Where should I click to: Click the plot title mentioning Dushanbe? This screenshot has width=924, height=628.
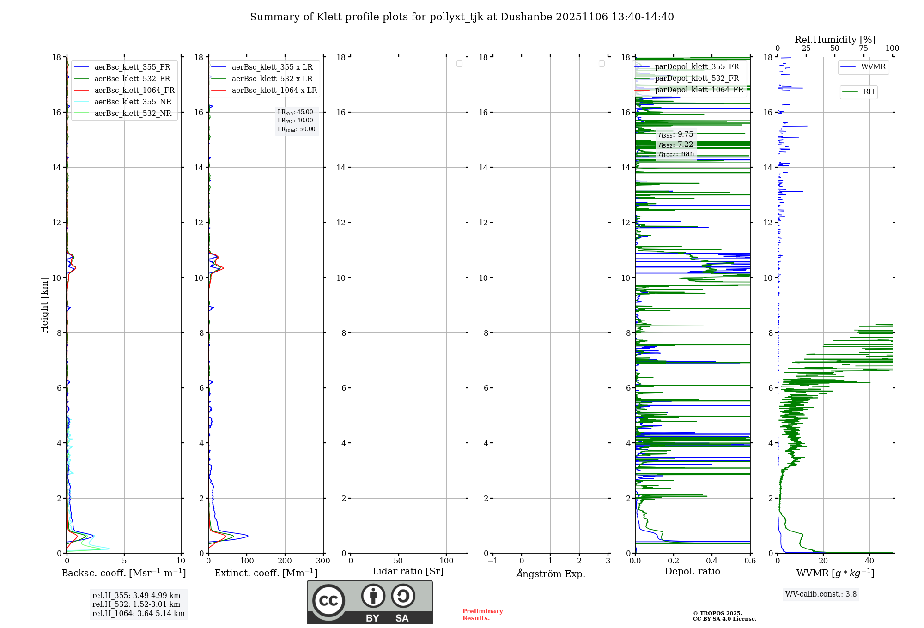(x=462, y=17)
